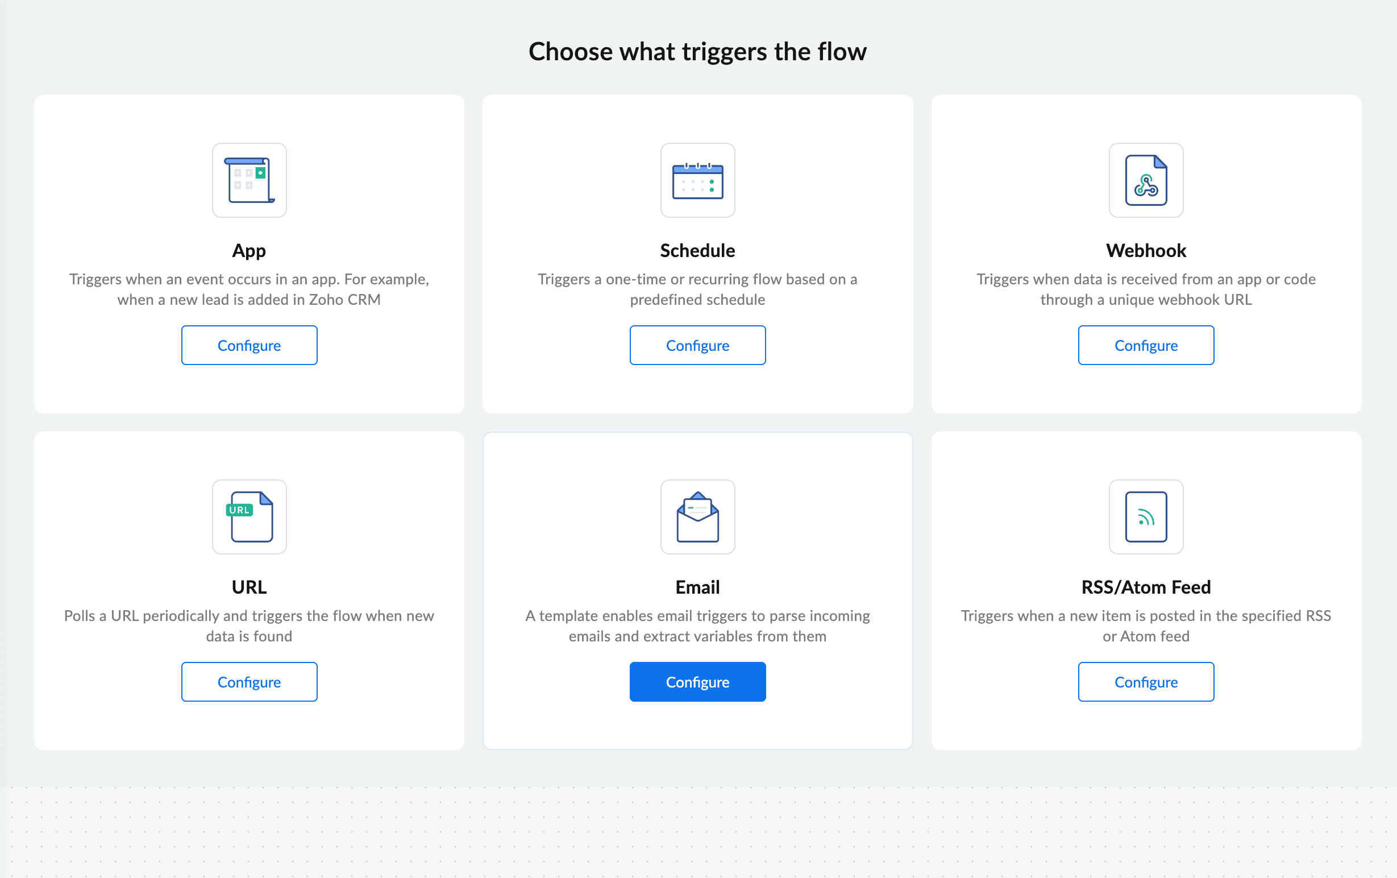Configure the App trigger
Screen dimensions: 1397x878
249,345
